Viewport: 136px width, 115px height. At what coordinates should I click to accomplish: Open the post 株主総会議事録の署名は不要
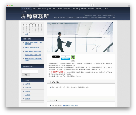[x=33, y=55]
